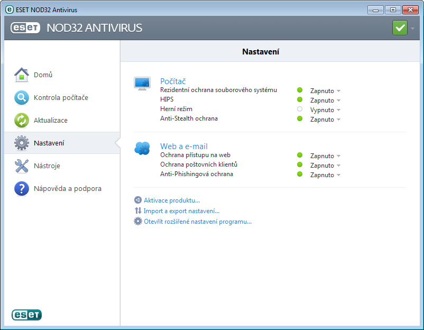Viewport: 424px width, 330px height.
Task: Click Import a export nastavení link
Action: (181, 210)
